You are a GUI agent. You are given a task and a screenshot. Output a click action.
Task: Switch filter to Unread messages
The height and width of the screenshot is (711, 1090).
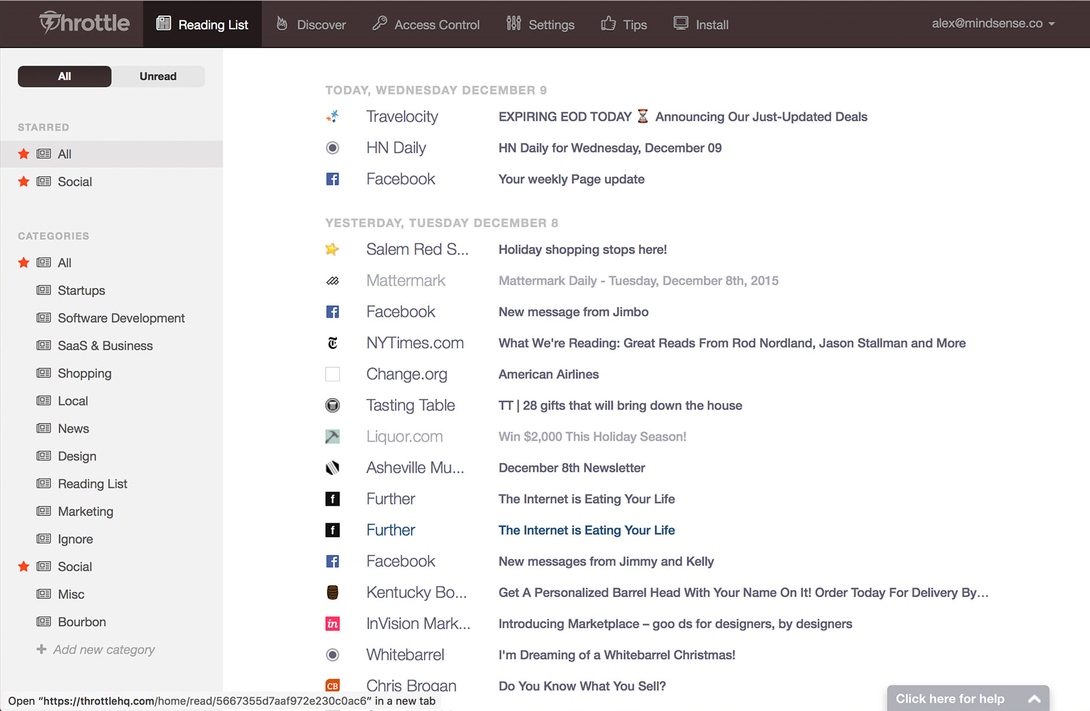point(158,76)
